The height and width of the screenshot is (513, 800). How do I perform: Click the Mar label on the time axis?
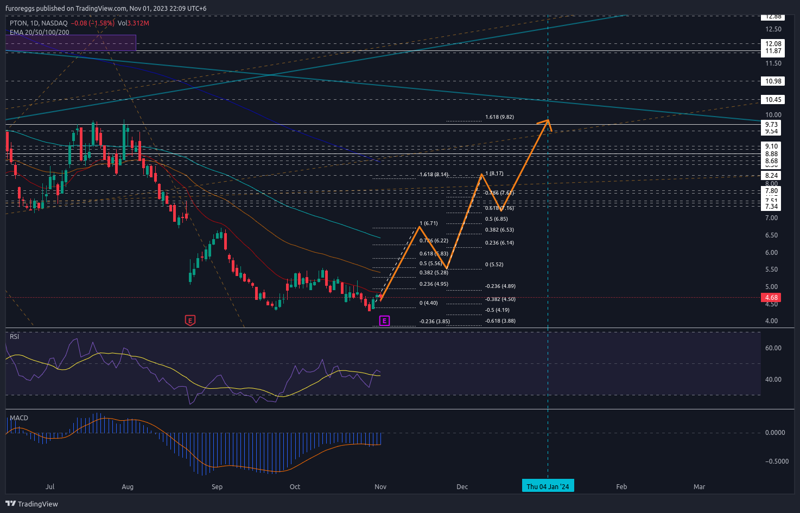700,487
